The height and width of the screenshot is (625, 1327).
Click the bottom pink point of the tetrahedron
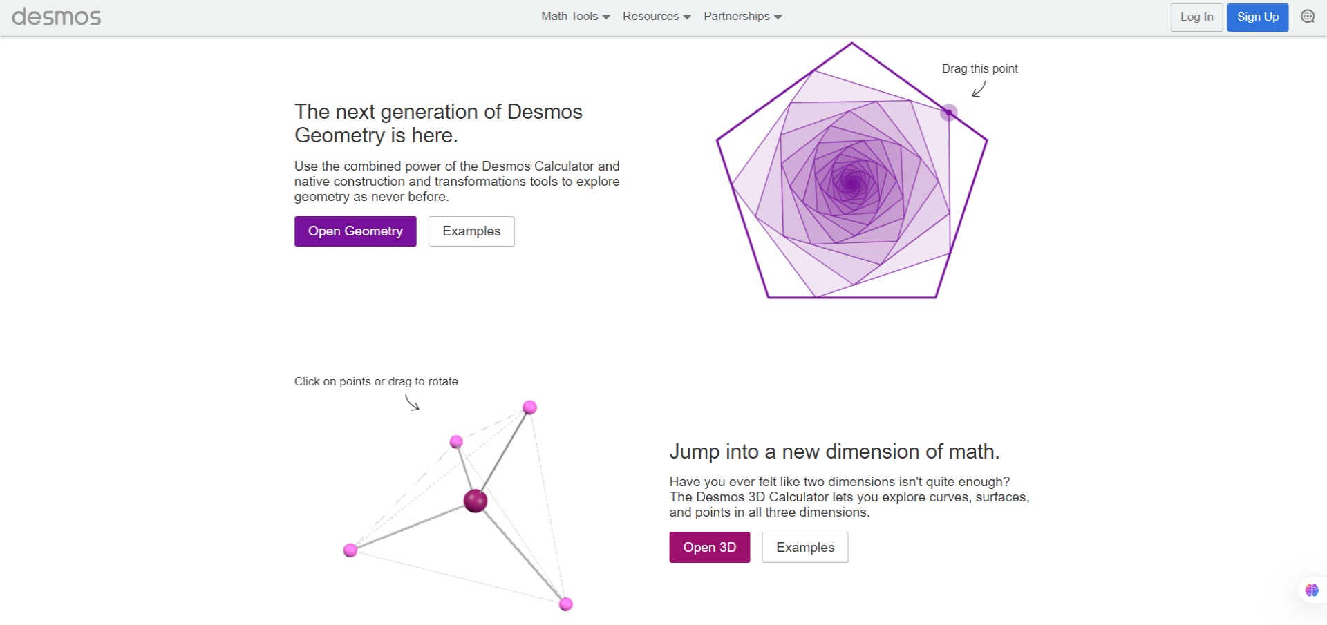(566, 604)
